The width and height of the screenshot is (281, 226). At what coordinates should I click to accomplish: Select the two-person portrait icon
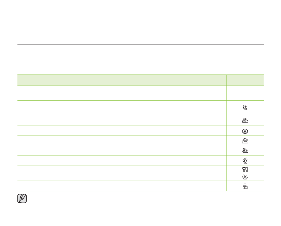(x=245, y=121)
